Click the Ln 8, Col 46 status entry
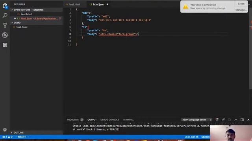The height and width of the screenshot is (141, 252). tap(191, 137)
